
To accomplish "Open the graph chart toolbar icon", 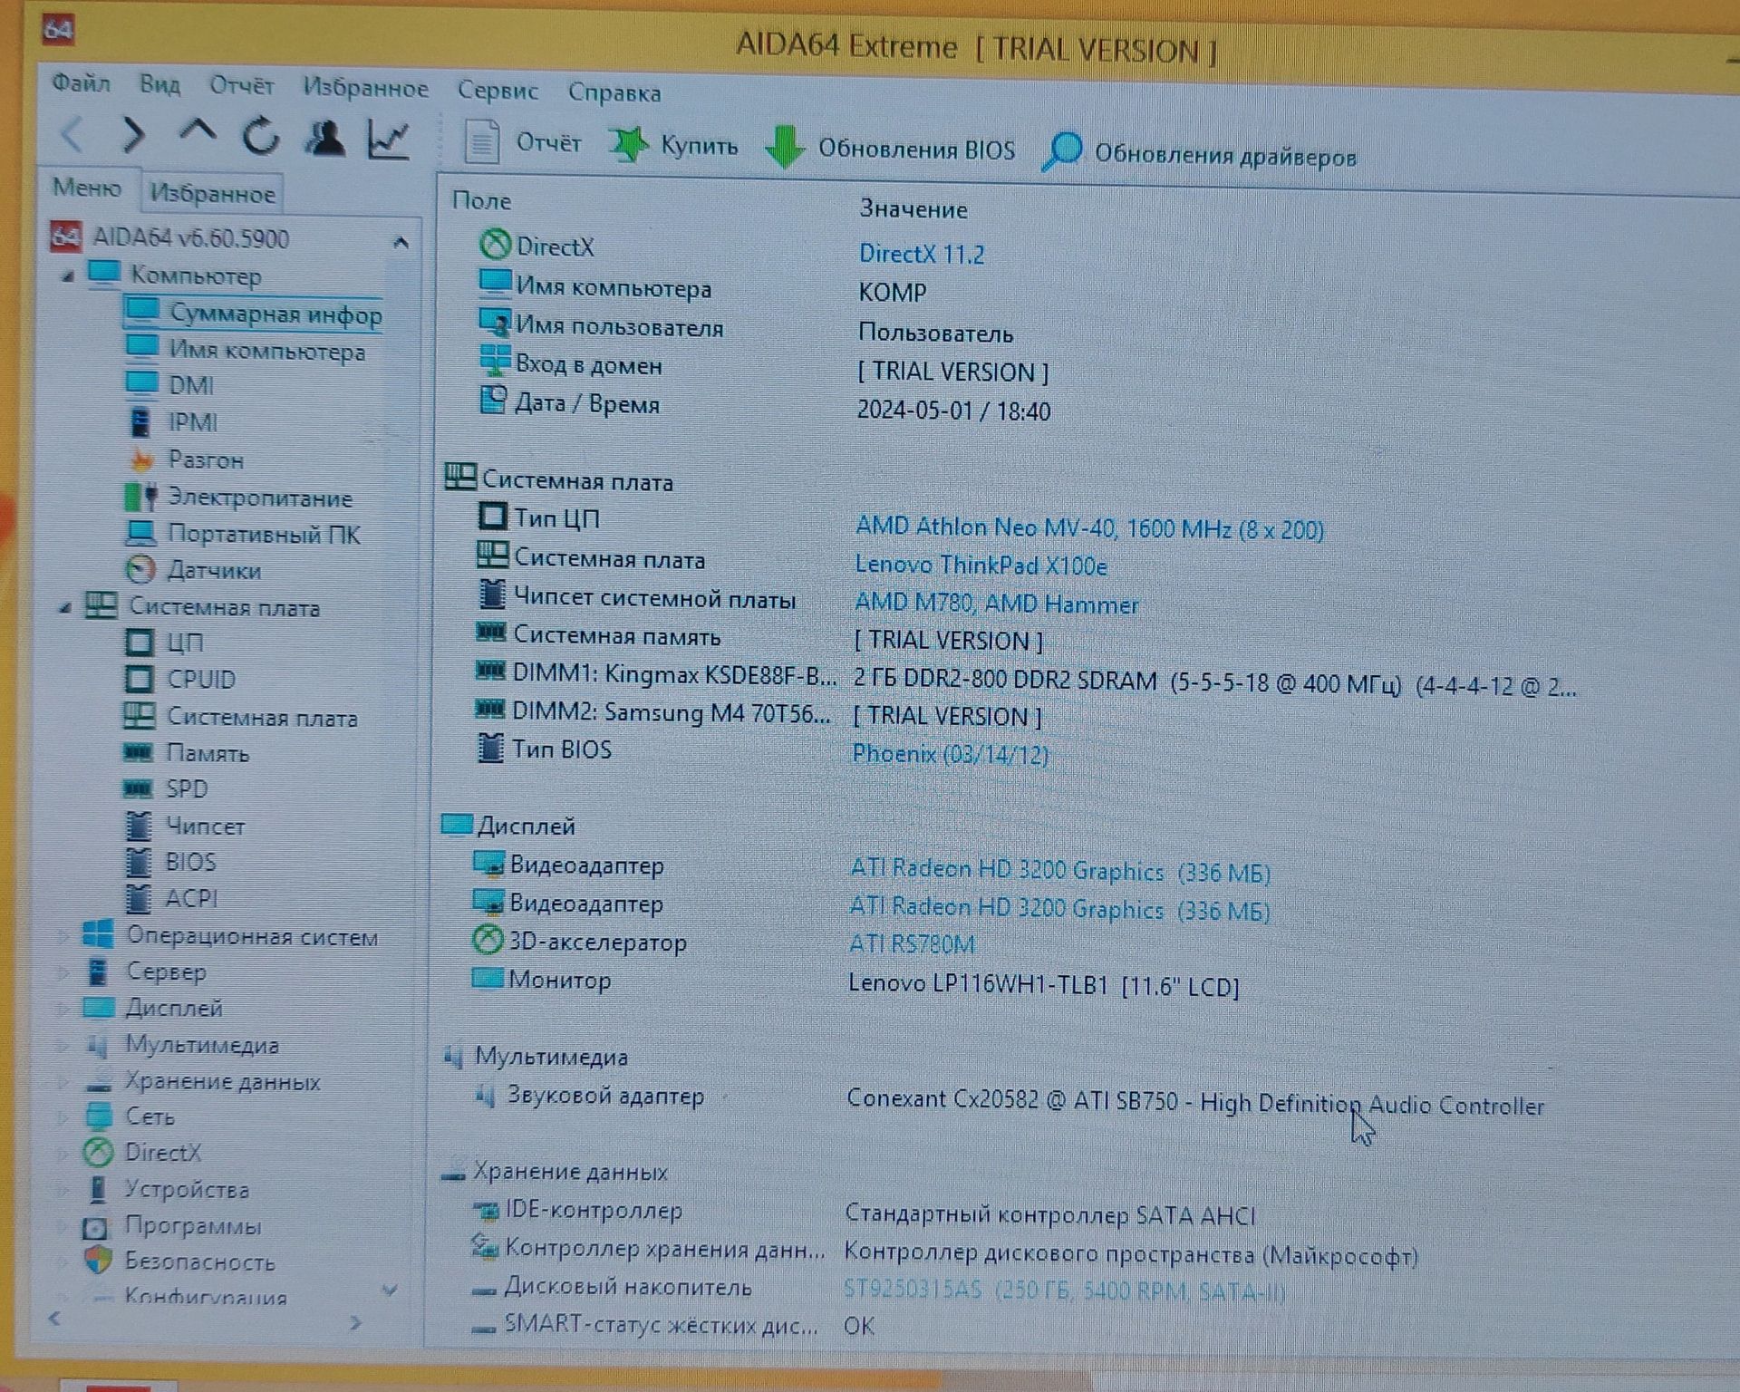I will 389,140.
